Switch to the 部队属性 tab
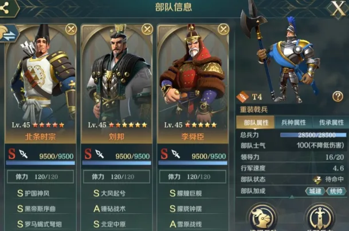349x231 pixels. click(x=256, y=122)
